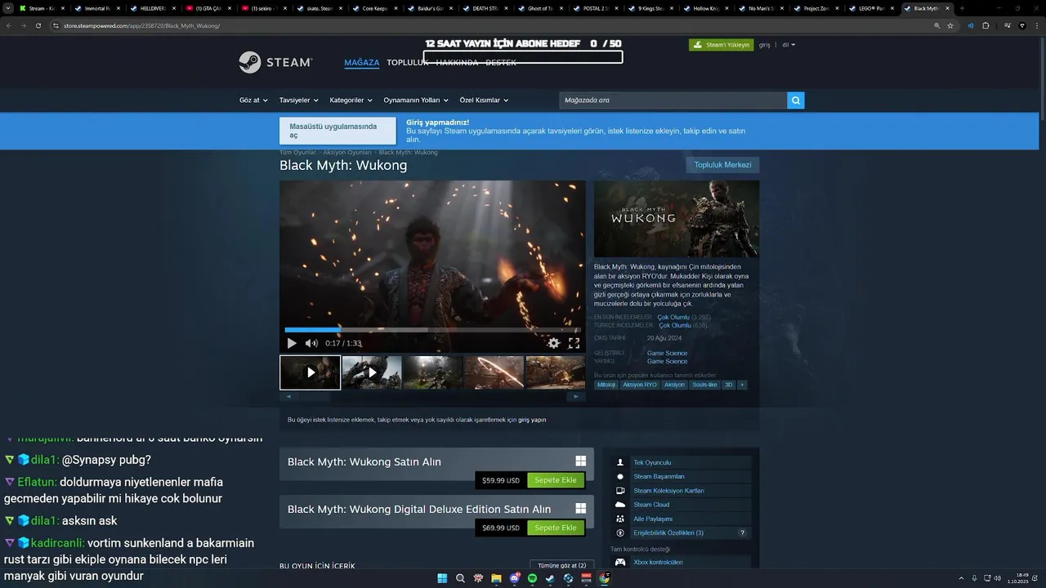Open the Tavsiyeler dropdown
Image resolution: width=1046 pixels, height=588 pixels.
pyautogui.click(x=299, y=100)
